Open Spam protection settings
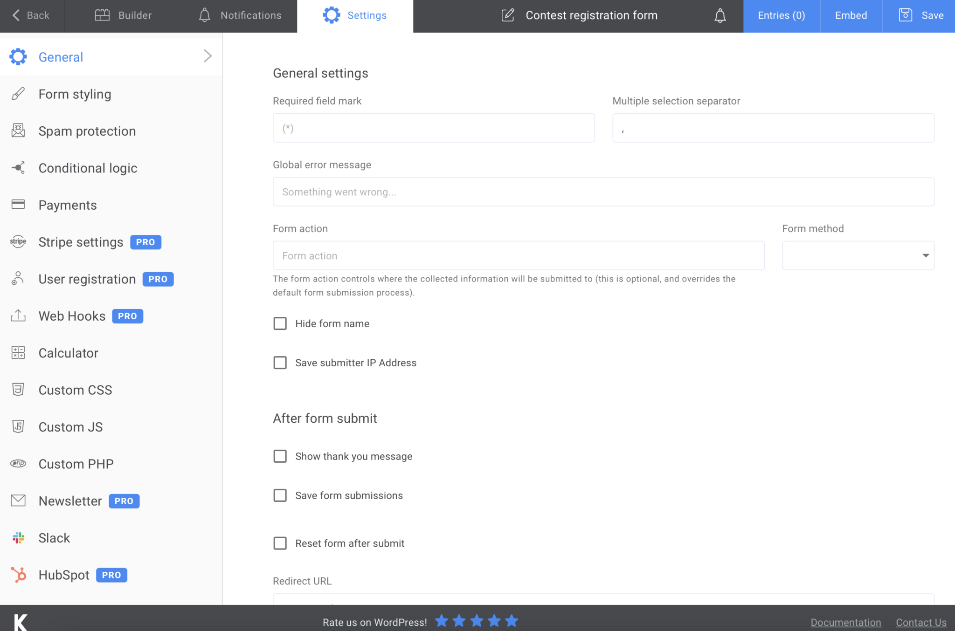The width and height of the screenshot is (955, 631). point(87,131)
